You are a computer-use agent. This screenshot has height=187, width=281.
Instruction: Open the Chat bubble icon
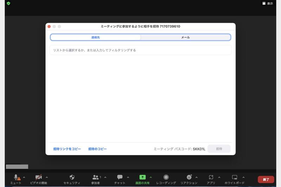[120, 177]
